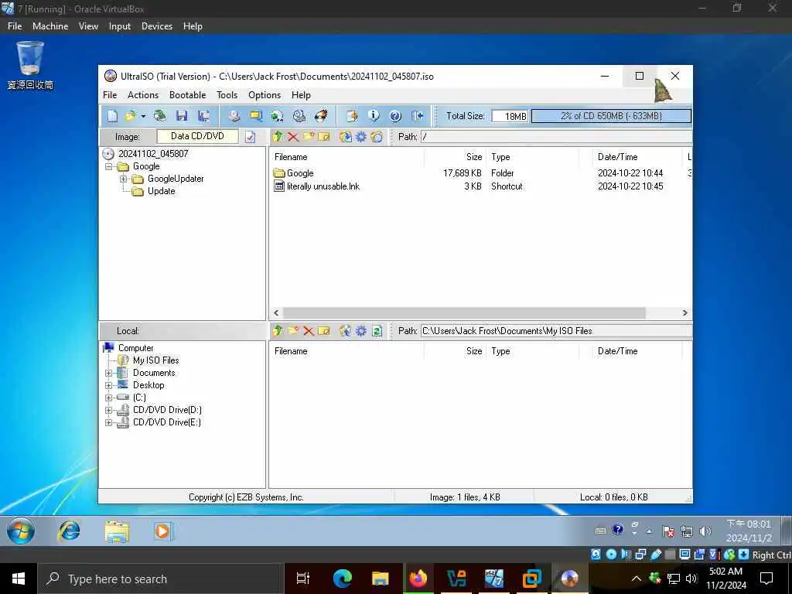Open the Options menu
The width and height of the screenshot is (792, 594).
coord(265,95)
